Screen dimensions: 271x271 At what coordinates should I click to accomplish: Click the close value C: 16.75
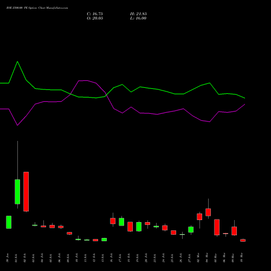95,14
